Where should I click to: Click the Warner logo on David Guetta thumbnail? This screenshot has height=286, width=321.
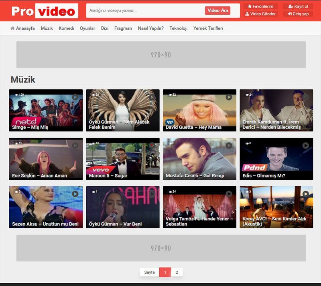tap(170, 122)
